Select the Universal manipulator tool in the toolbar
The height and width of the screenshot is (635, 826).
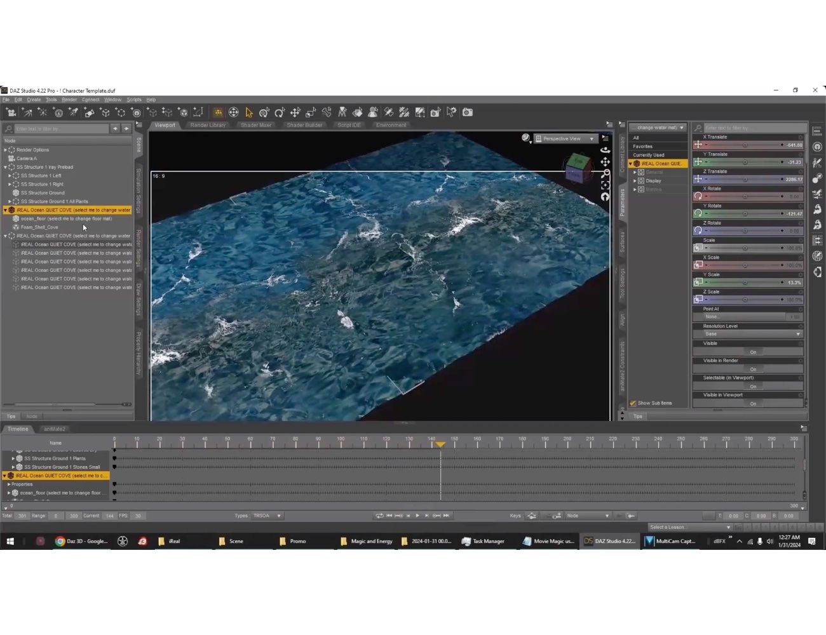point(264,112)
